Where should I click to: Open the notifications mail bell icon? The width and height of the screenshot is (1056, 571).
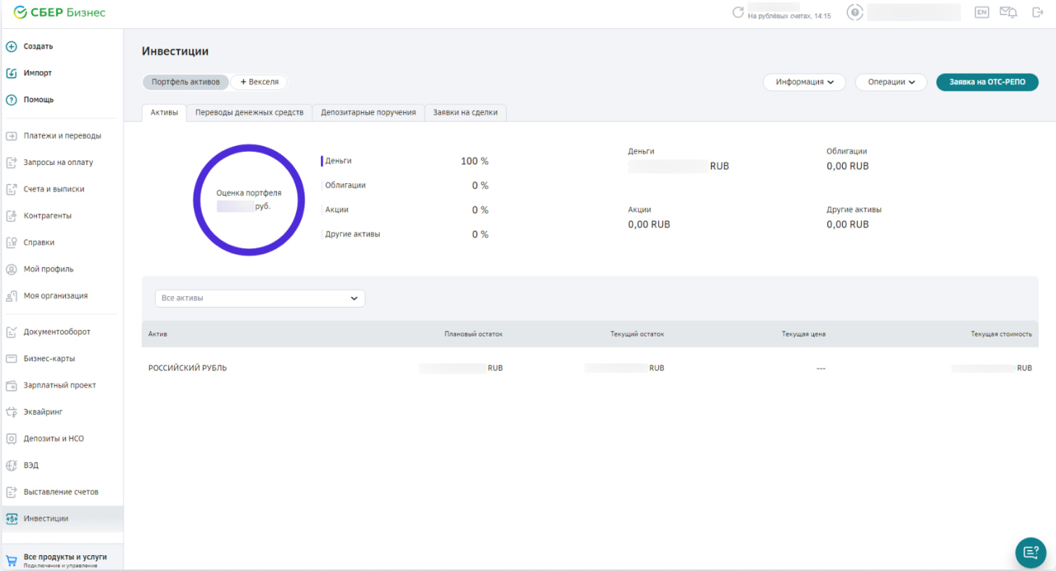pyautogui.click(x=1008, y=12)
